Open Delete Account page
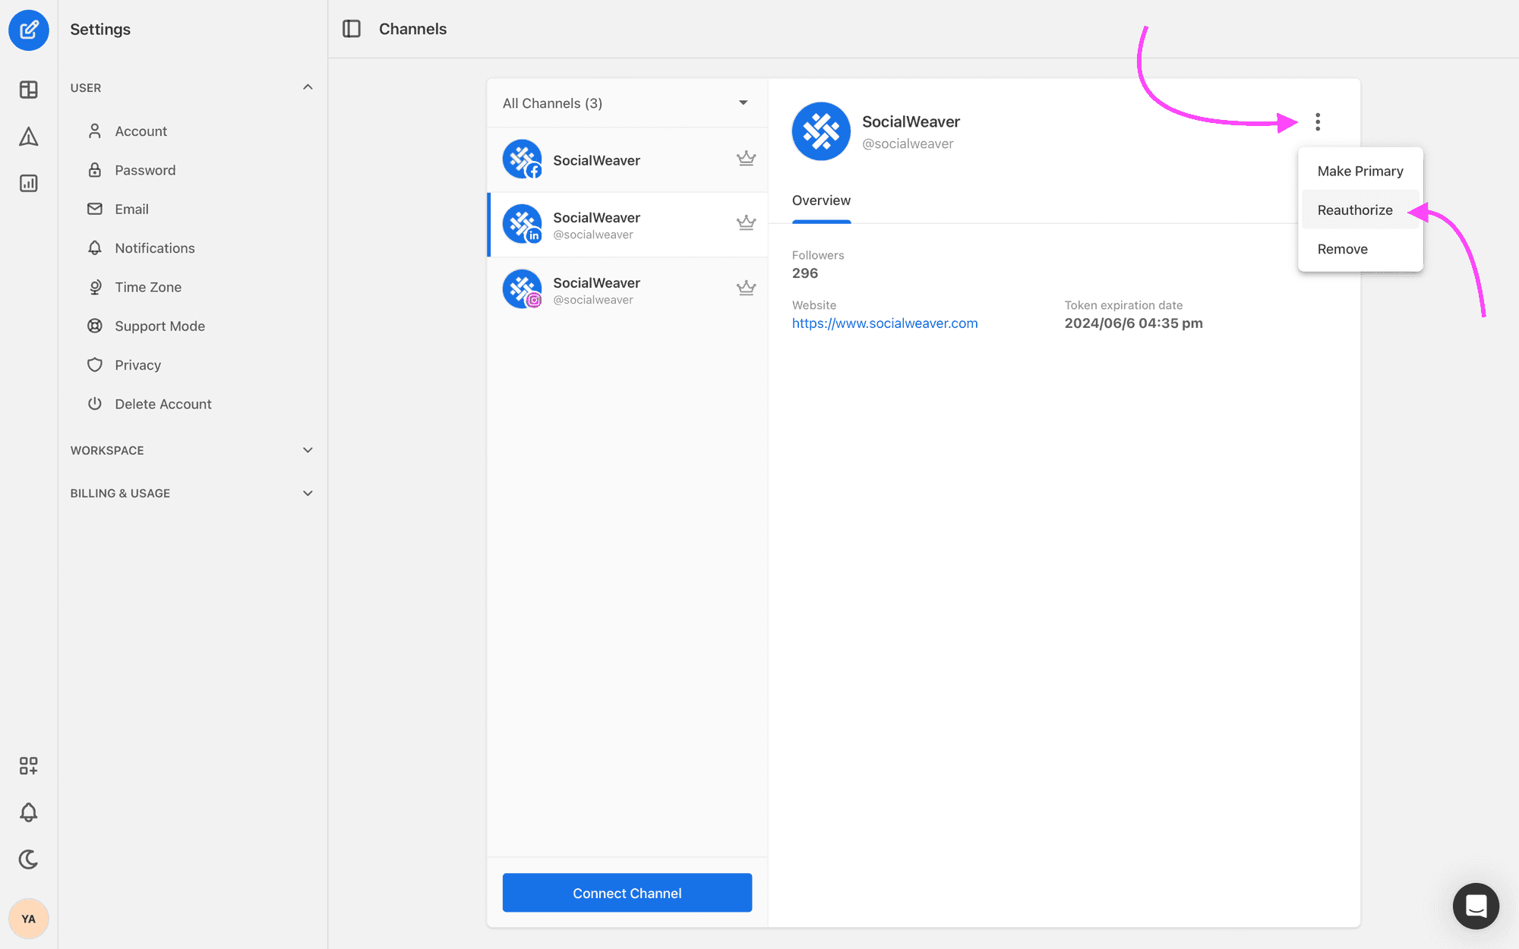This screenshot has width=1519, height=949. click(x=163, y=404)
